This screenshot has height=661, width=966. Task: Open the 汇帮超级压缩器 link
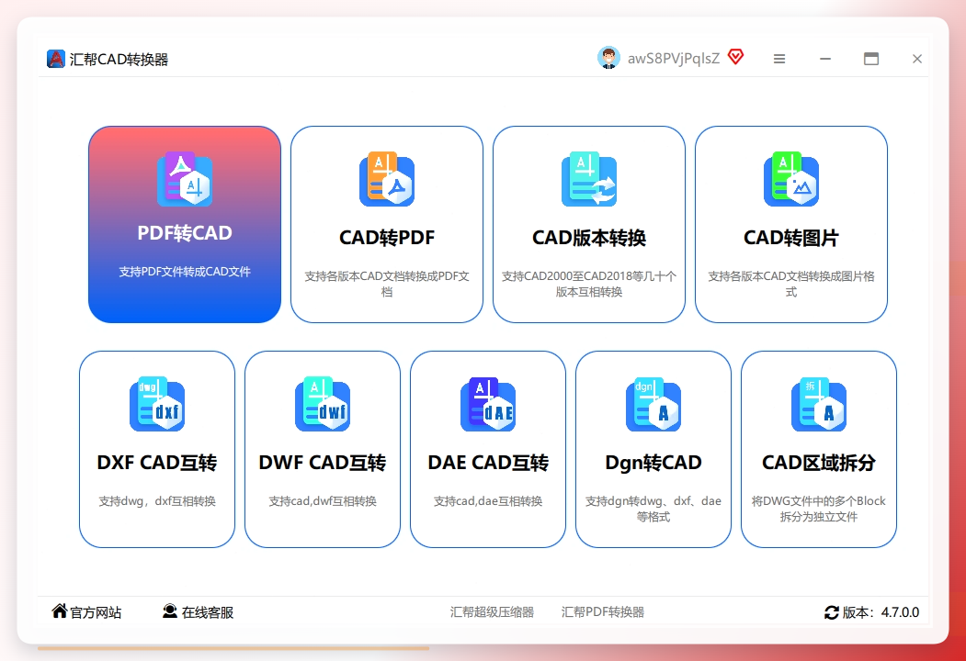492,611
